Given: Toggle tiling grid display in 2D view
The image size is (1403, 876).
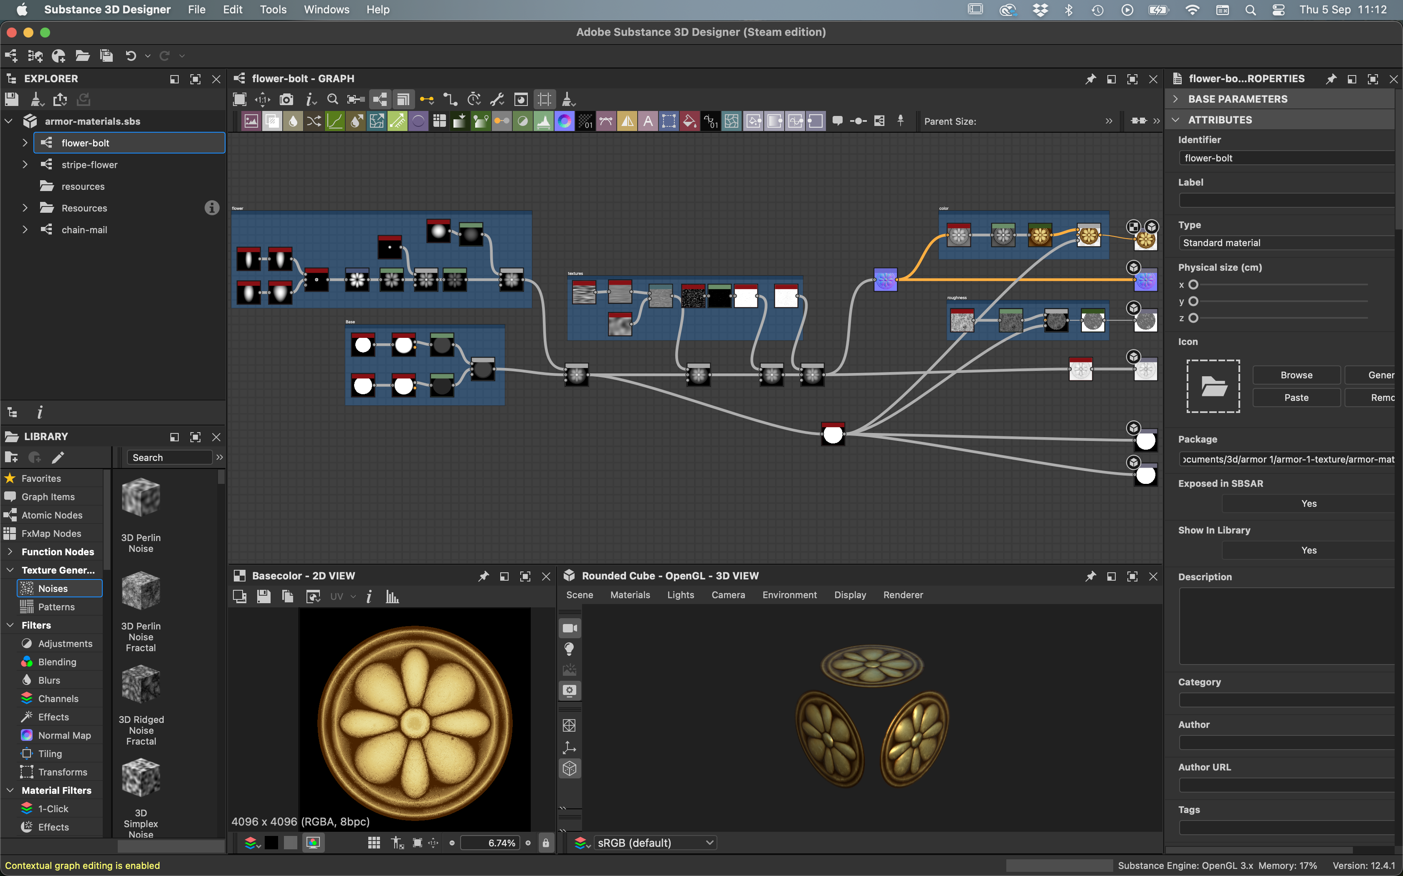Looking at the screenshot, I should tap(374, 843).
